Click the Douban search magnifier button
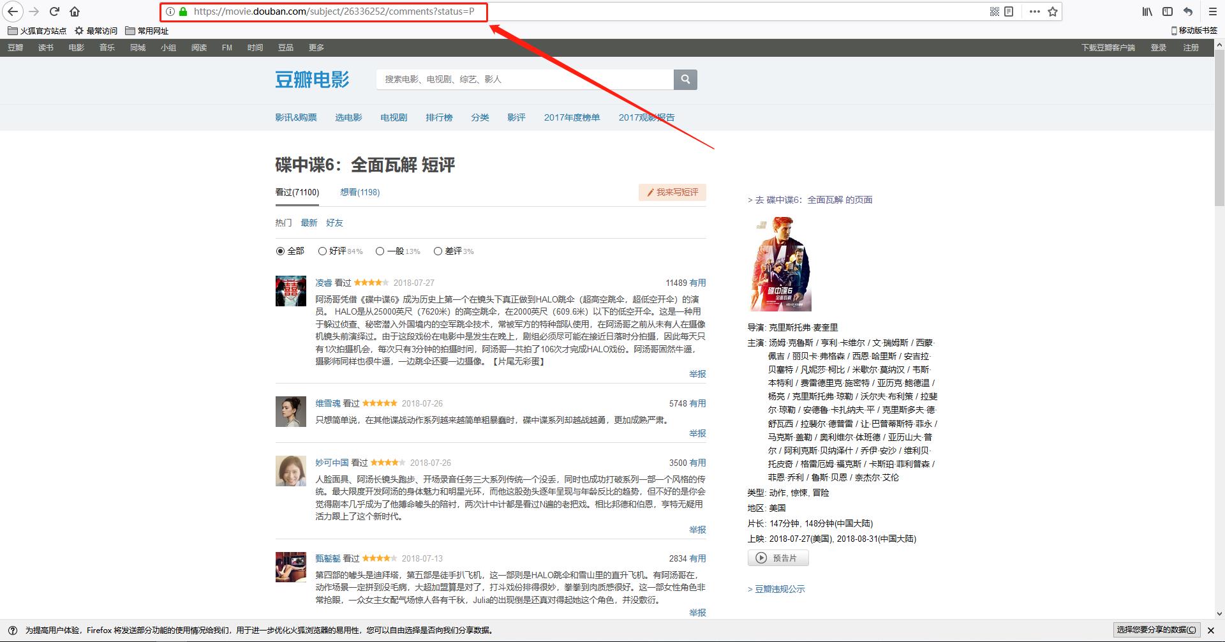This screenshot has width=1225, height=642. tap(685, 79)
